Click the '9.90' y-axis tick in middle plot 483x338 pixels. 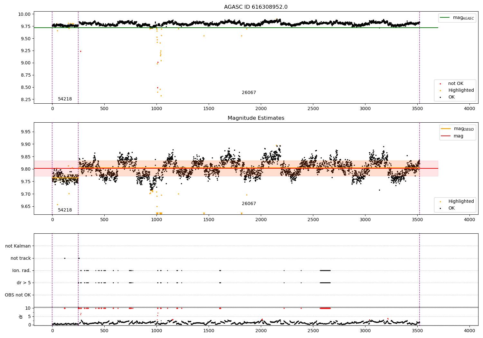pyautogui.click(x=26, y=144)
